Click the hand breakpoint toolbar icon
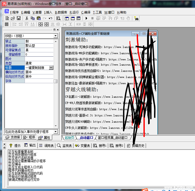Image resolution: width=195 pixels, height=191 pixels. pos(128,18)
